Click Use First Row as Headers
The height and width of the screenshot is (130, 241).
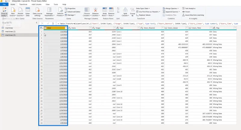coord(148,12)
